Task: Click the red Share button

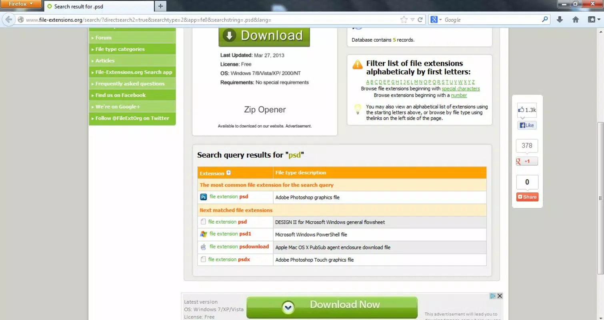Action: point(527,197)
